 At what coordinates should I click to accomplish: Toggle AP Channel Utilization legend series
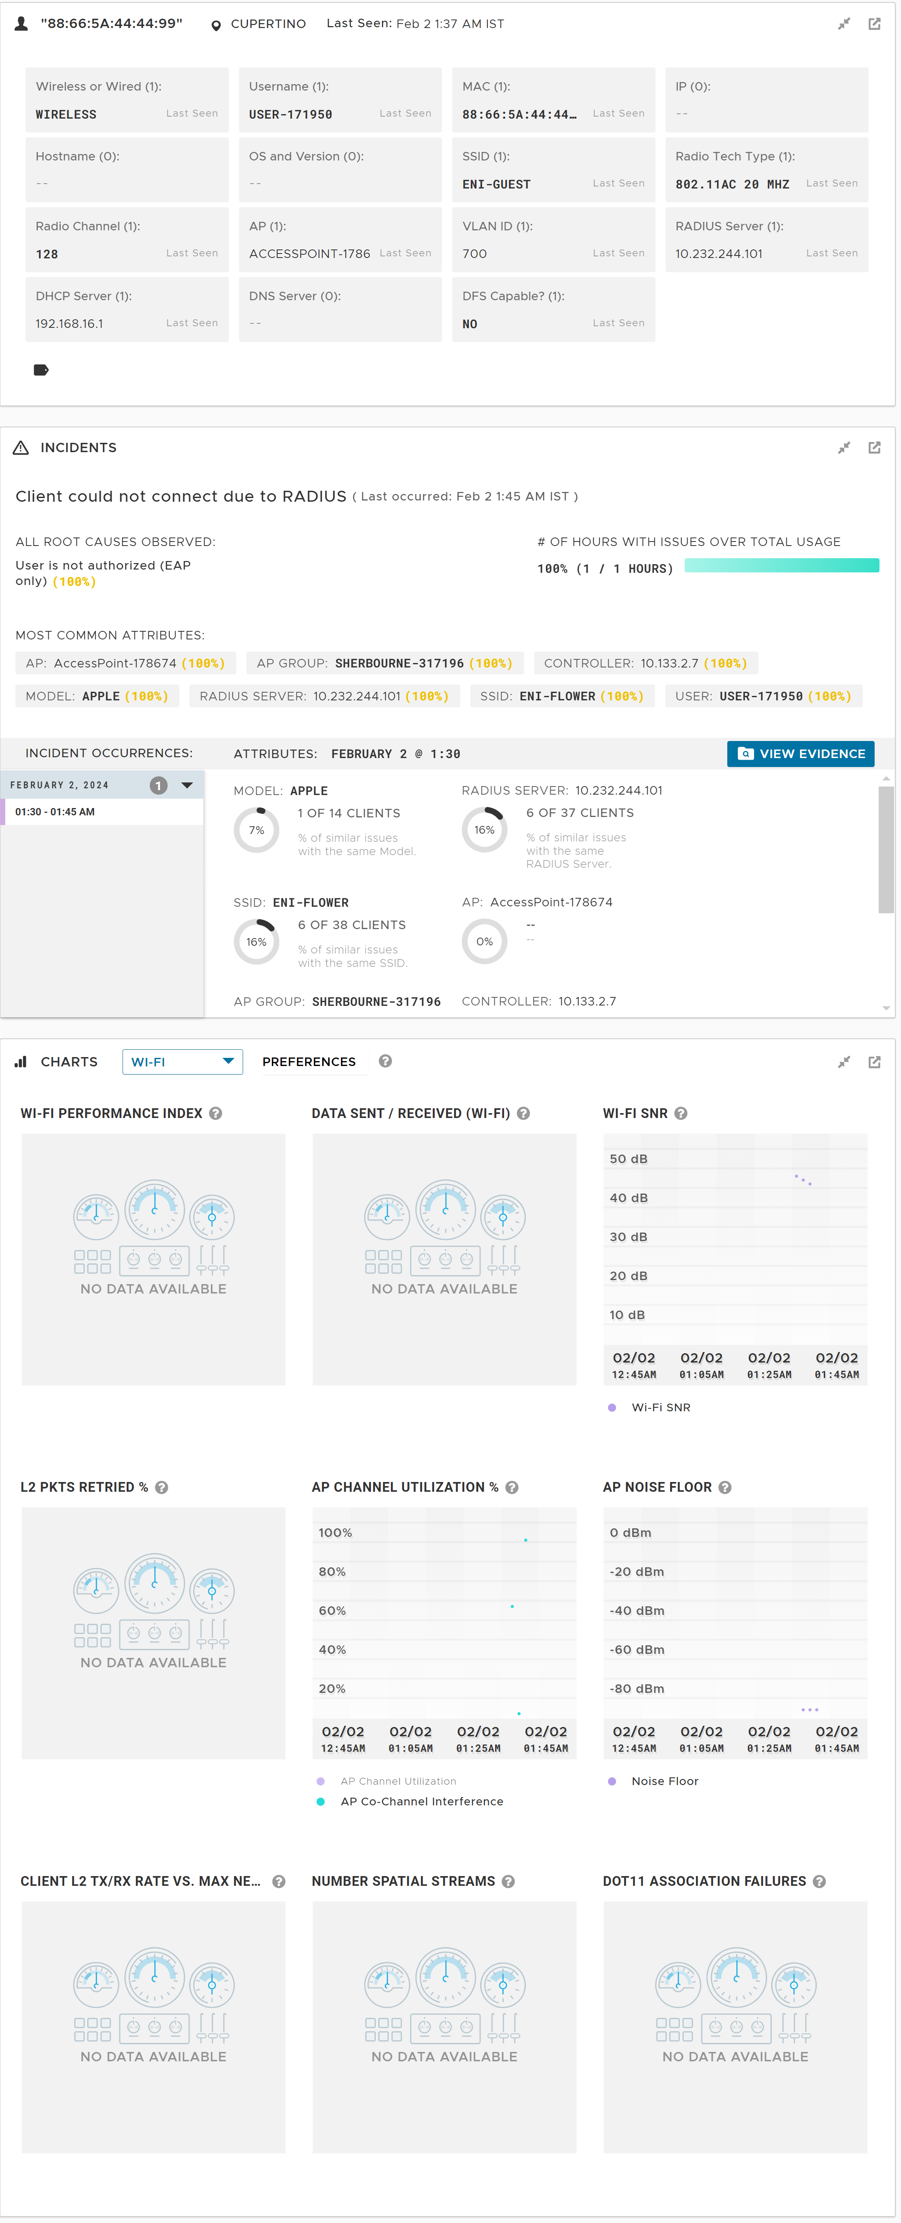[x=398, y=1781]
